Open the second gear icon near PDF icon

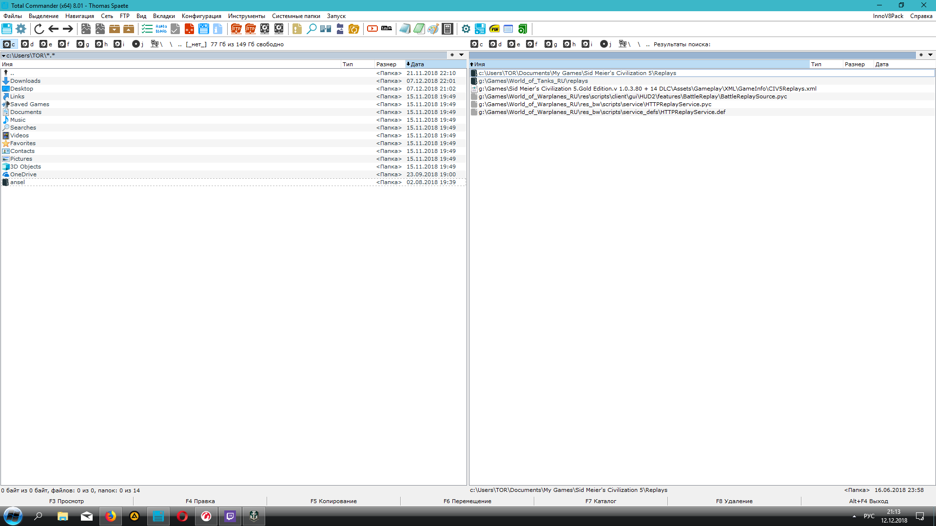pyautogui.click(x=466, y=29)
